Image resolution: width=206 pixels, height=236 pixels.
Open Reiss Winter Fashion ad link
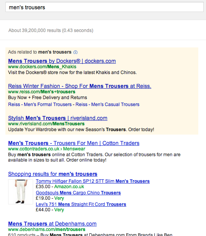click(x=80, y=86)
